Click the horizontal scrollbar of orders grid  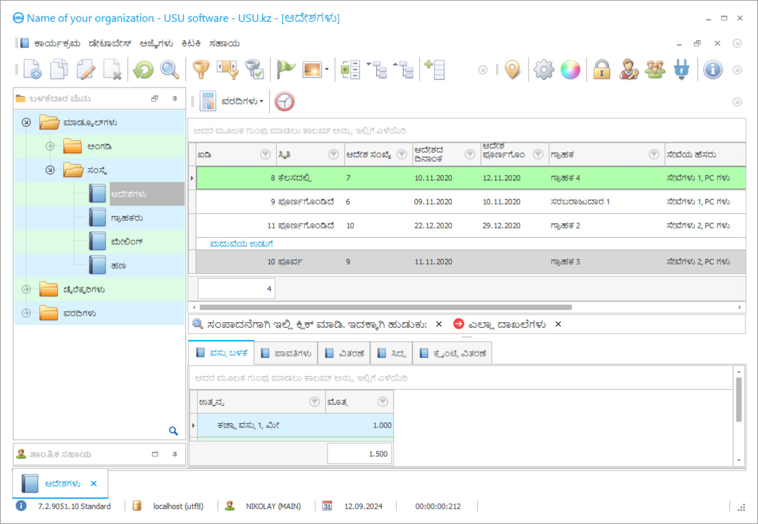click(386, 307)
